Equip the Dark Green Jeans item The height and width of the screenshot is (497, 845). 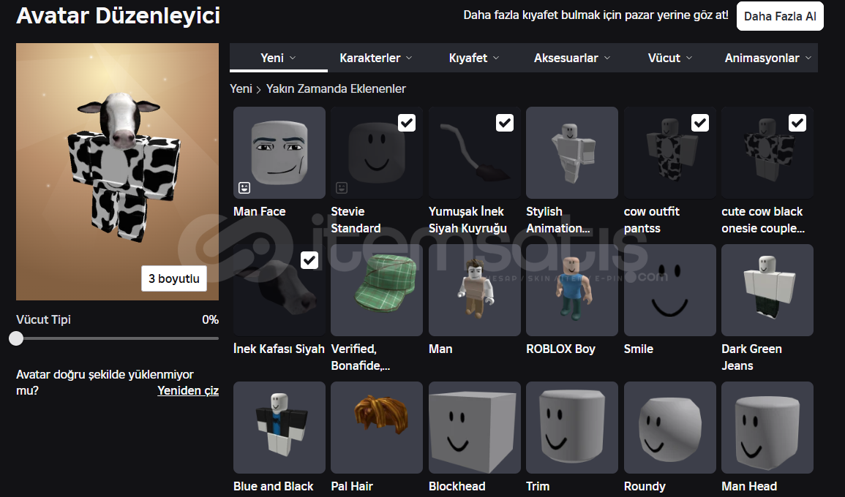tap(767, 289)
